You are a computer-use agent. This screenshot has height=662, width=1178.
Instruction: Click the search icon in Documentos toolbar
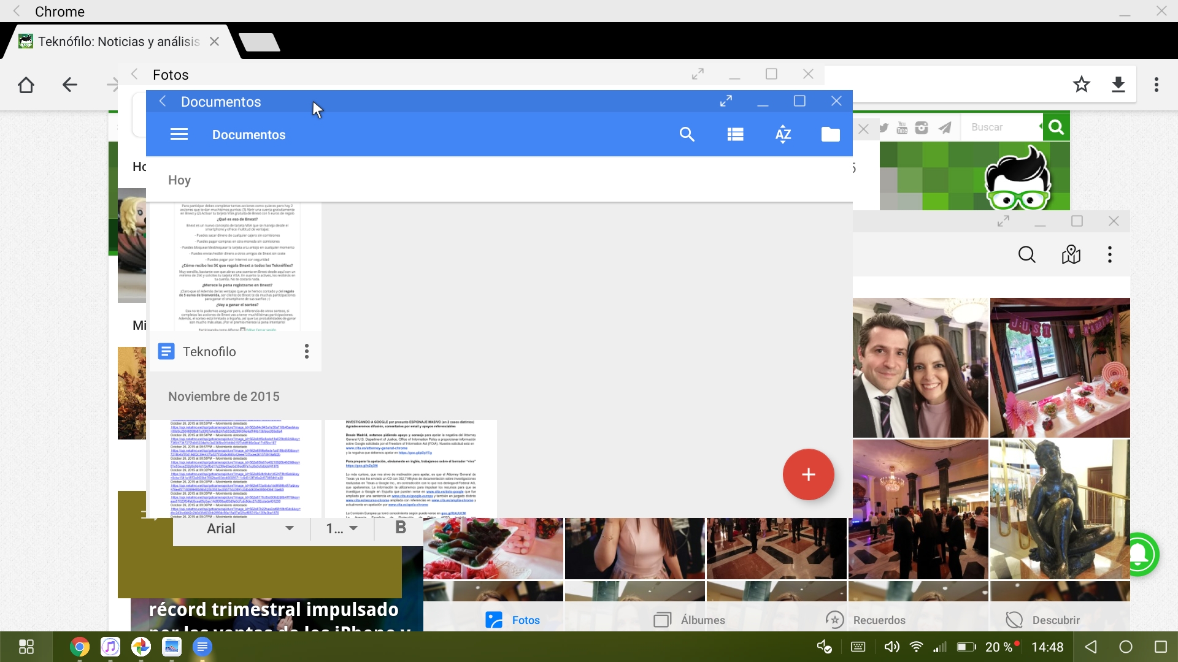click(687, 134)
